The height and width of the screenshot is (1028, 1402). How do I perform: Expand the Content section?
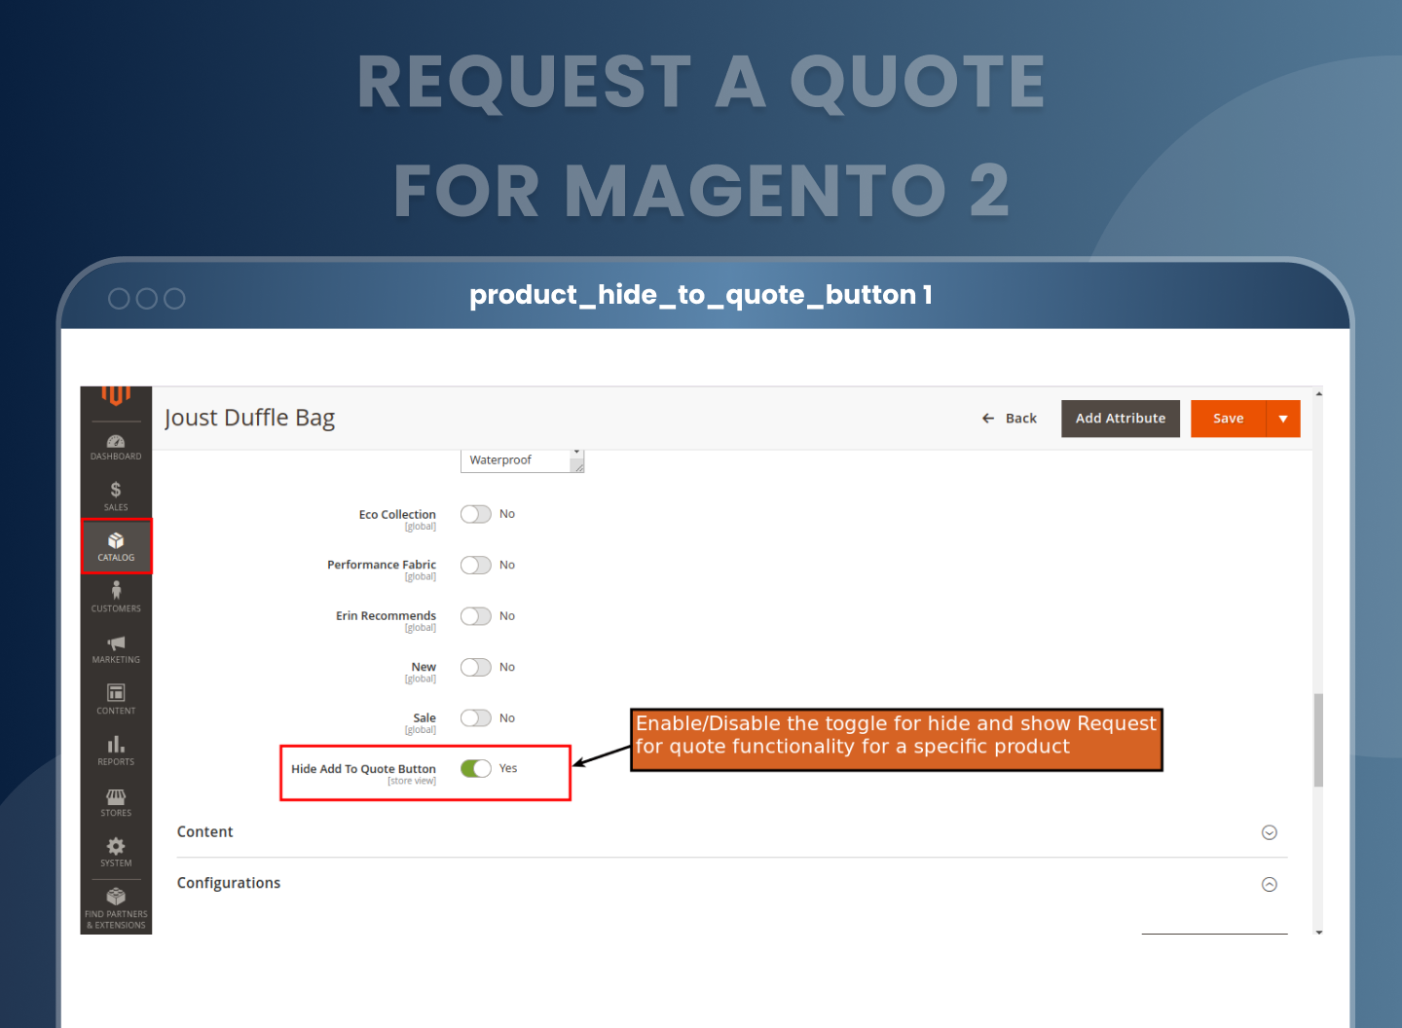(1269, 832)
